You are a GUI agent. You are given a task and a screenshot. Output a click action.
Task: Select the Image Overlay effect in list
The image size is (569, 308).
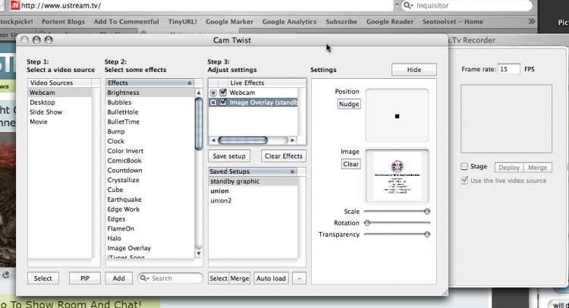tap(150, 248)
